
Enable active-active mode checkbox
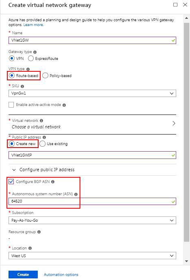click(11, 105)
